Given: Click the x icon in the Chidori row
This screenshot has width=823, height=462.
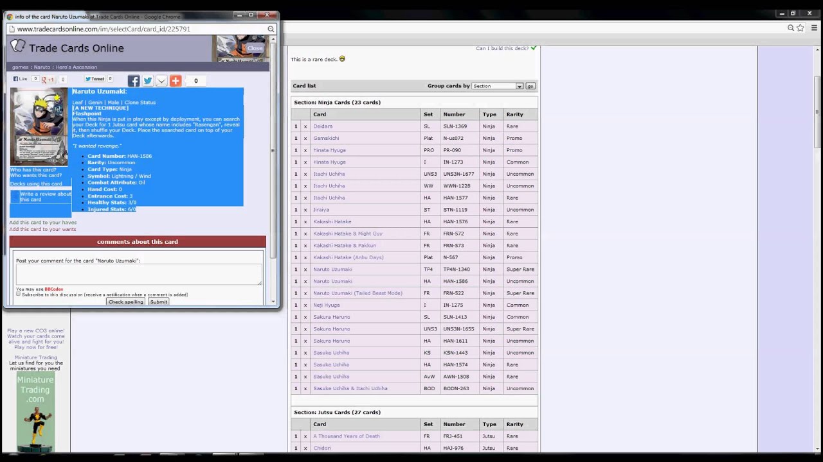Looking at the screenshot, I should point(305,448).
